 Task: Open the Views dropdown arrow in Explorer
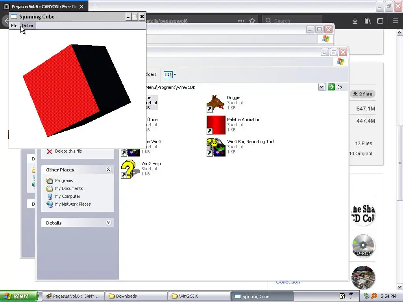175,74
